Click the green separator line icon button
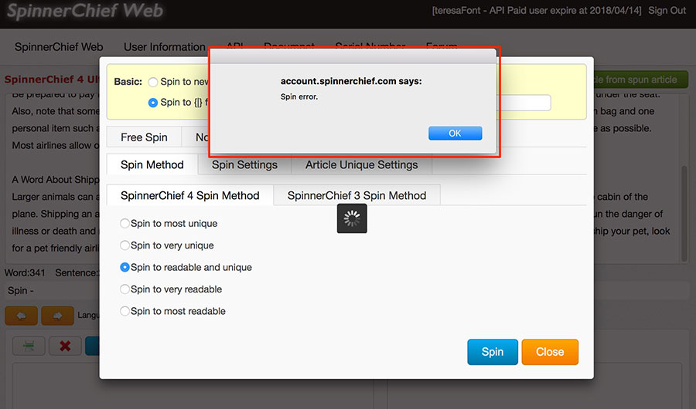The width and height of the screenshot is (696, 409). coord(29,346)
